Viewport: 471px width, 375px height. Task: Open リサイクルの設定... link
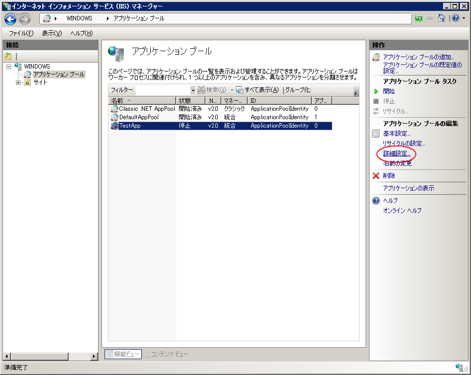[404, 144]
